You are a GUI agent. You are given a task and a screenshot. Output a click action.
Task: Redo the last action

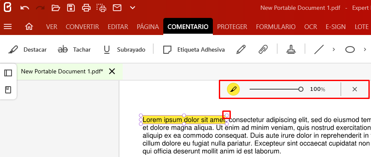click(40, 8)
